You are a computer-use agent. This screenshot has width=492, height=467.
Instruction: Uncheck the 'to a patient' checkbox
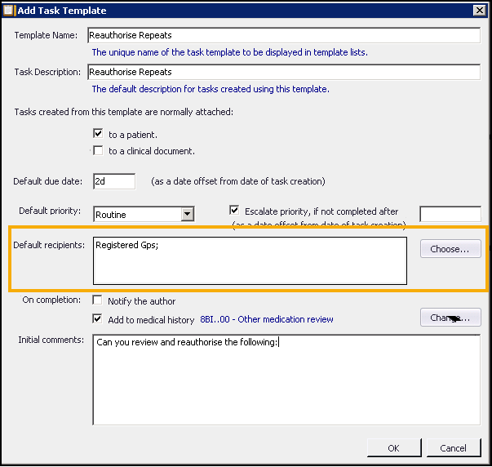(99, 134)
